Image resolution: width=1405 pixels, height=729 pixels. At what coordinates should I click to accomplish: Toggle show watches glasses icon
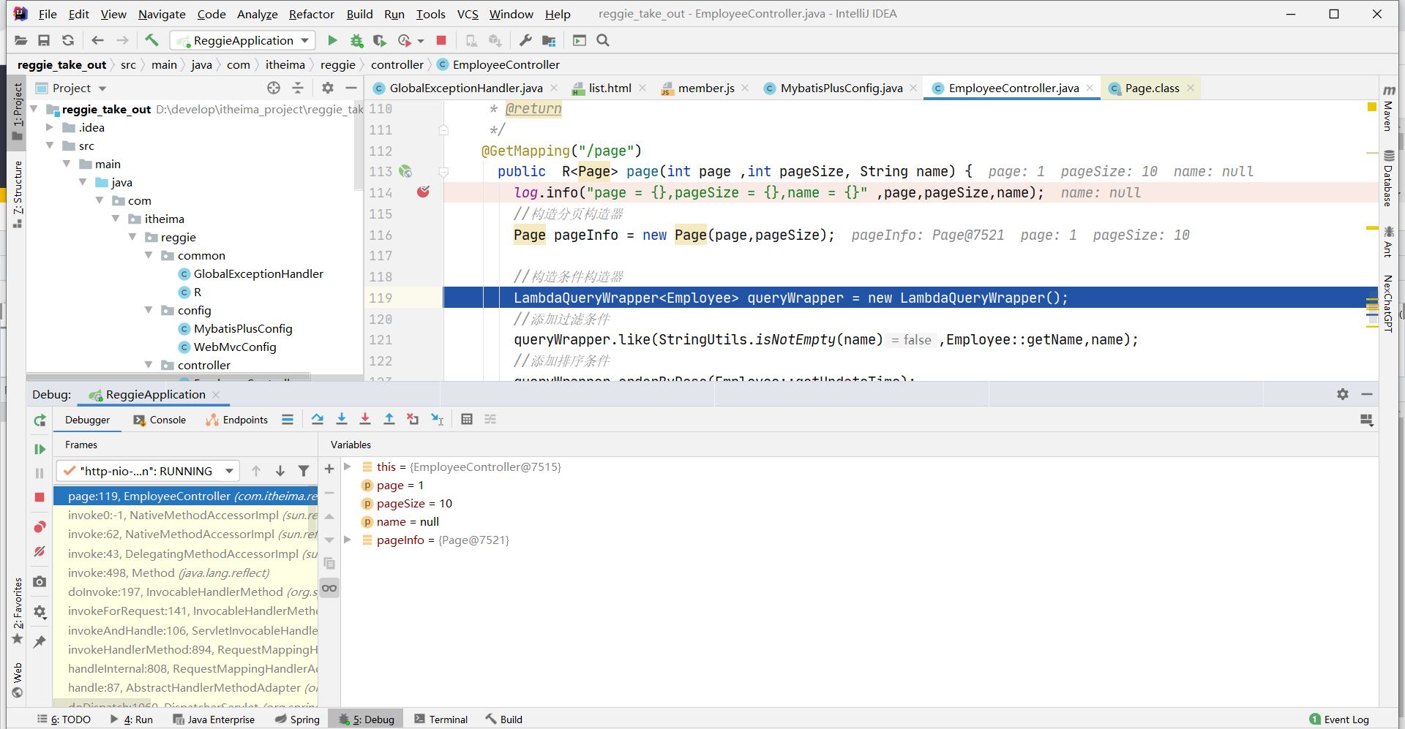(329, 588)
